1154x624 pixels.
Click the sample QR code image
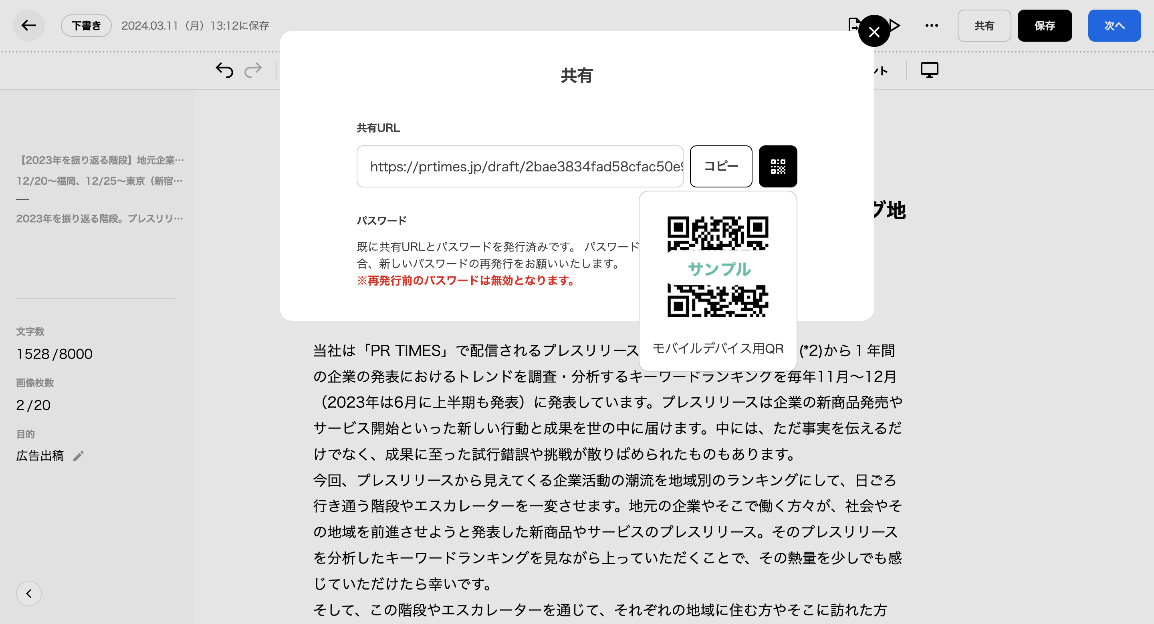coord(718,267)
